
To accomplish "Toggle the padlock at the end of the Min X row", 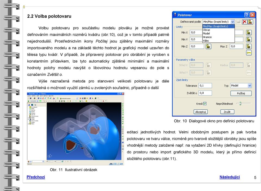I will (x=249, y=32).
